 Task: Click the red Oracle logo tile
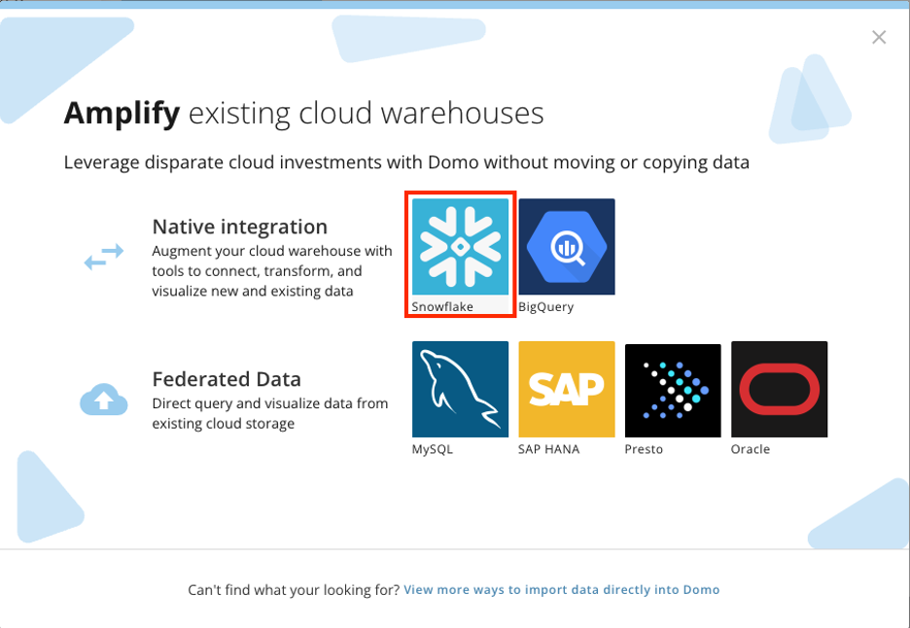[x=779, y=389]
